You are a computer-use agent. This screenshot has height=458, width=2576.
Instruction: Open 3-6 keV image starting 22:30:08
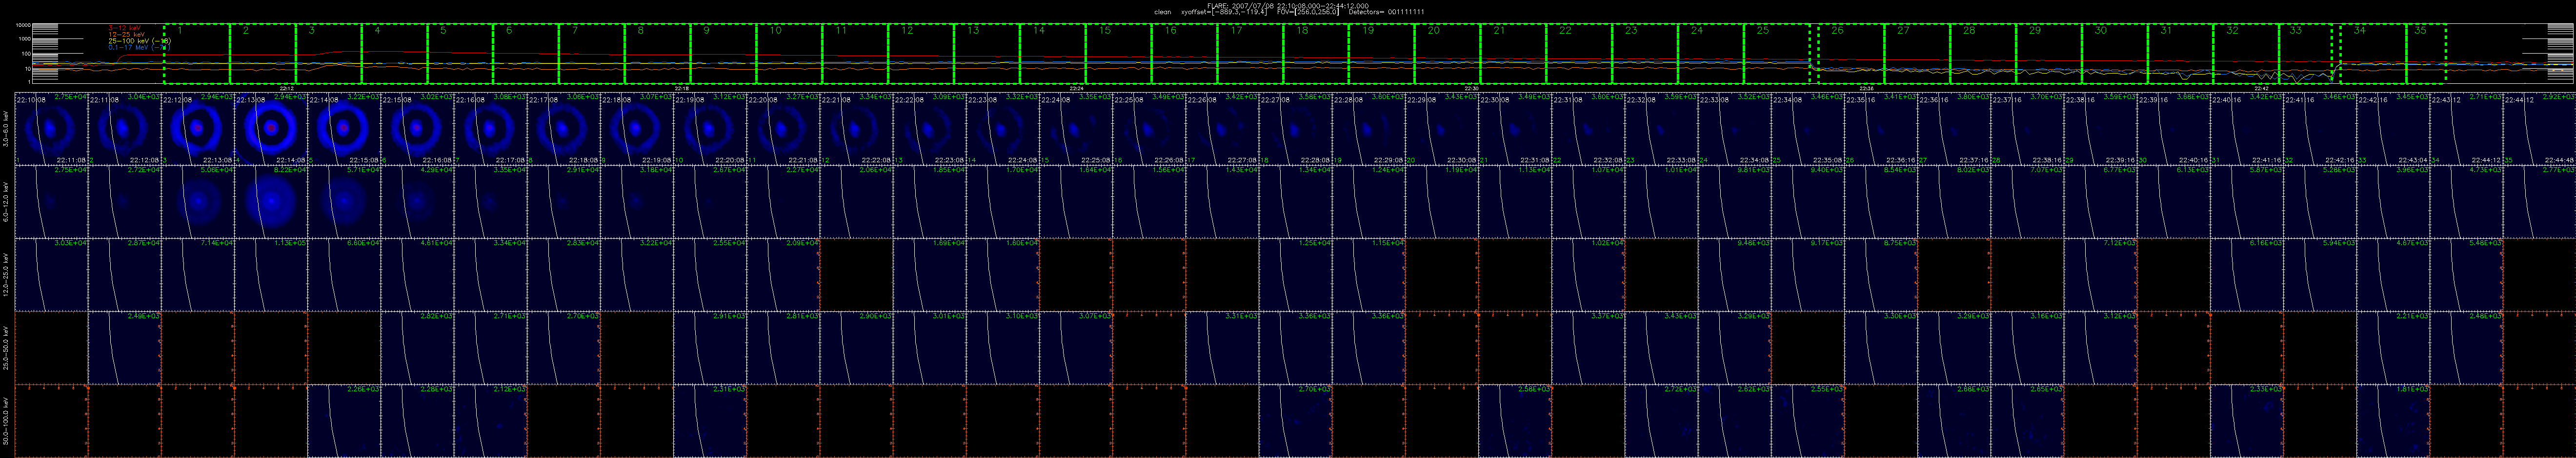[1515, 129]
